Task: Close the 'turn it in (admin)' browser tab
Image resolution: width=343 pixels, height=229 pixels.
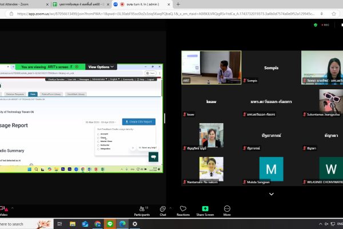Action: click(x=169, y=4)
